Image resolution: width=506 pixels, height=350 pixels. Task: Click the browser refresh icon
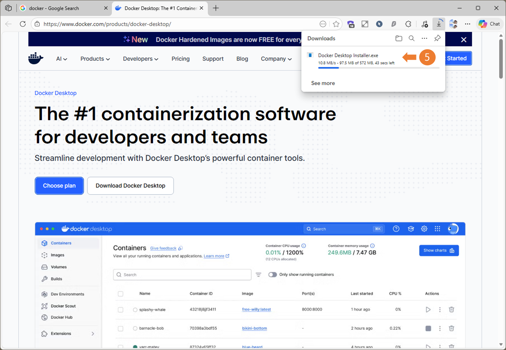coord(23,24)
